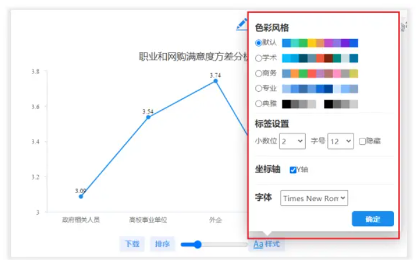Viewport: 418px width, 260px height.
Task: Click the 排序 sort button
Action: point(162,244)
